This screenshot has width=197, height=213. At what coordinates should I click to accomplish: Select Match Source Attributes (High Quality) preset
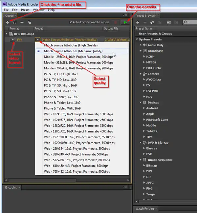pyautogui.click(x=70, y=45)
